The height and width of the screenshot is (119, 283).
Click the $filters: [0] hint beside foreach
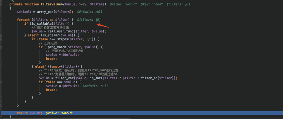click(89, 20)
